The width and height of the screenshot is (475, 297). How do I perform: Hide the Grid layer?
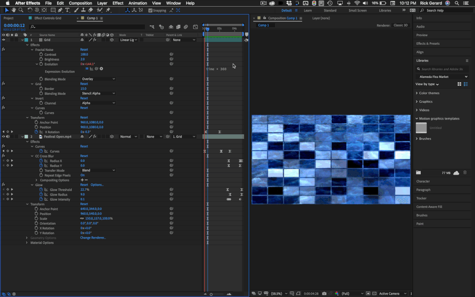pyautogui.click(x=4, y=40)
